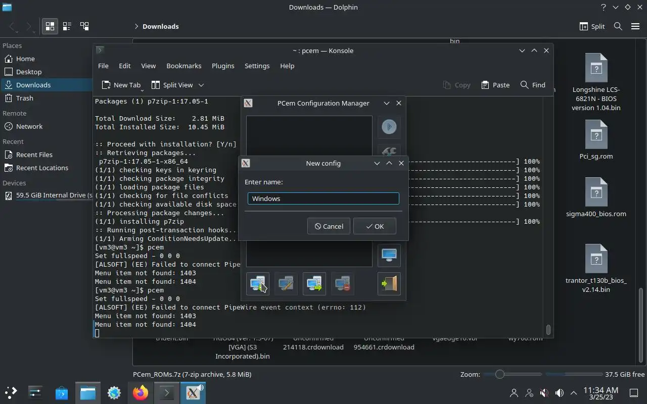Viewport: 647px width, 404px height.
Task: Open Konsole Plugins menu
Action: click(223, 66)
